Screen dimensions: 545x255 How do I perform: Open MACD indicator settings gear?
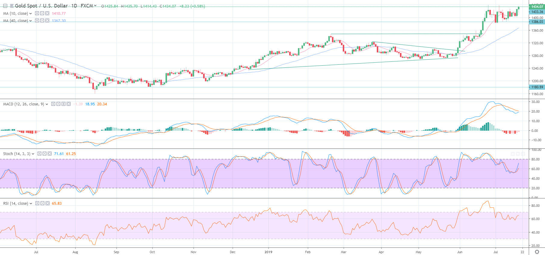(x=58, y=104)
